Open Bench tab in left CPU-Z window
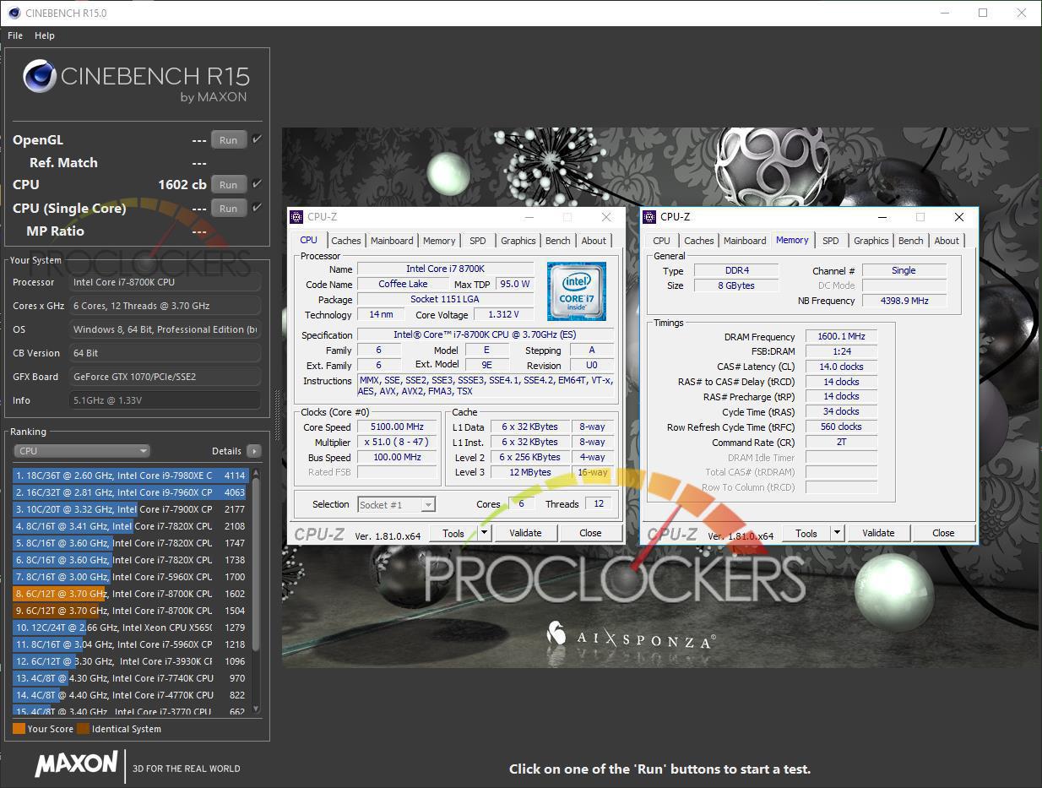The width and height of the screenshot is (1042, 788). click(x=557, y=241)
